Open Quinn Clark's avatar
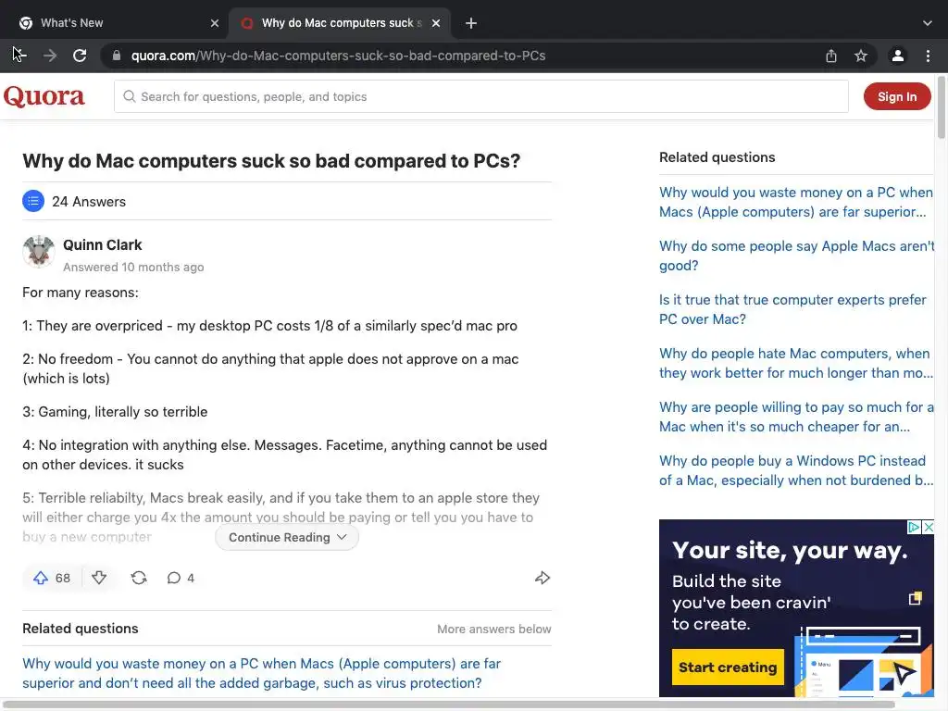 click(39, 252)
